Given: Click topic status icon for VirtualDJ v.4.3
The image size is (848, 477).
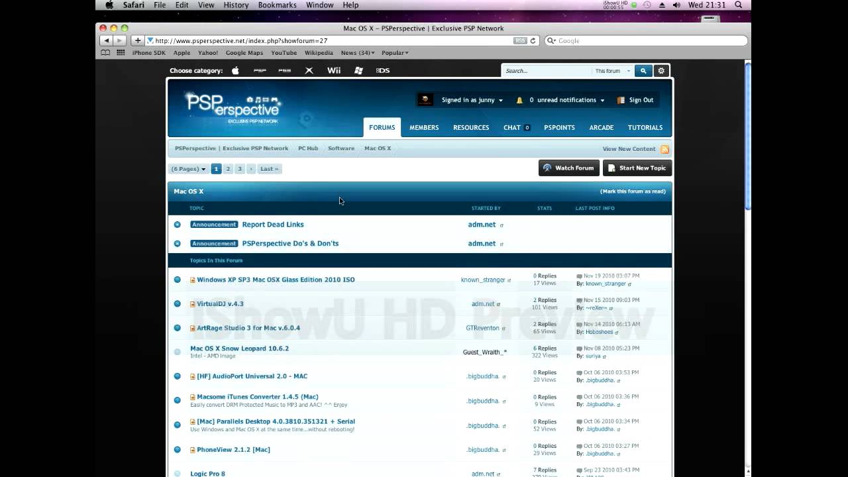Looking at the screenshot, I should [x=177, y=303].
